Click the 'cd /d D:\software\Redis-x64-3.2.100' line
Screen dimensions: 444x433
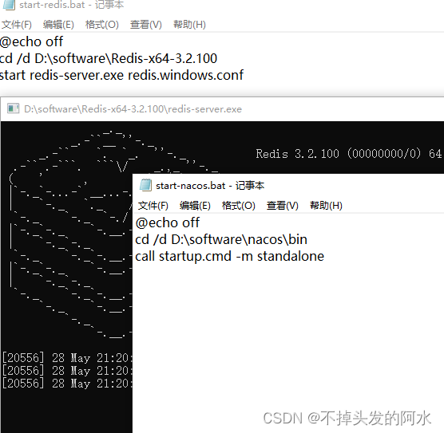109,58
